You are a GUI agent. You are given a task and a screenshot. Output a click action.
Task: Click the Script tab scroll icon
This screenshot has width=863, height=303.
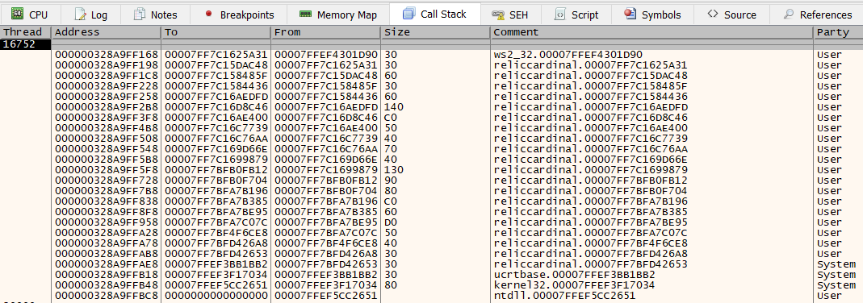(559, 14)
